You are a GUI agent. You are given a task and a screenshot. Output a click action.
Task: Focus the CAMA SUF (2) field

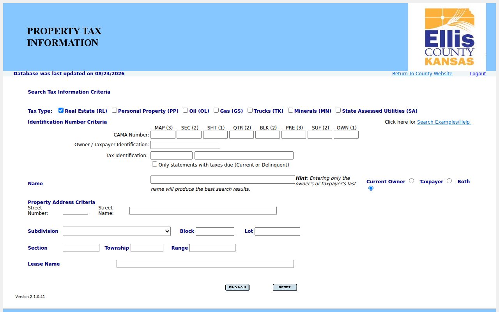(320, 135)
